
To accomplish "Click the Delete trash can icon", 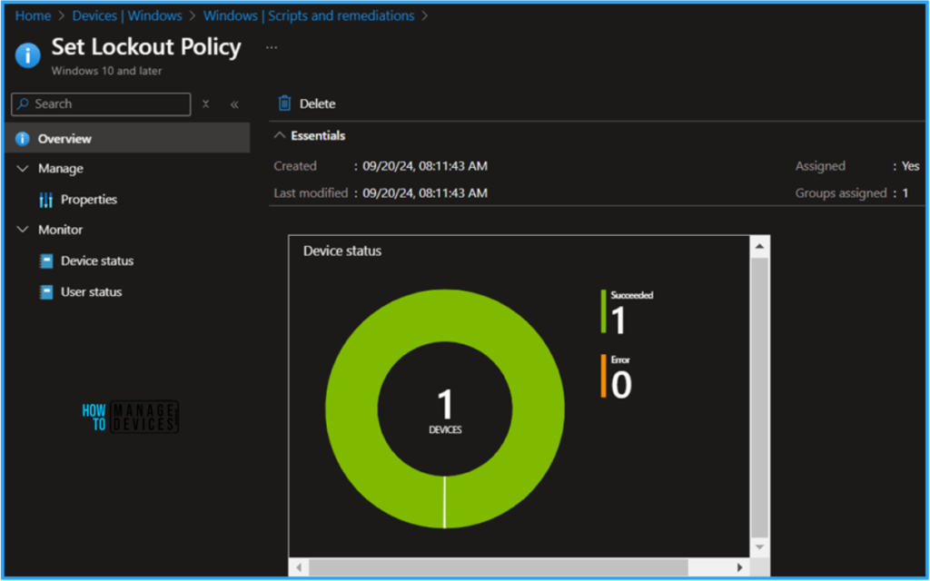I will tap(285, 103).
